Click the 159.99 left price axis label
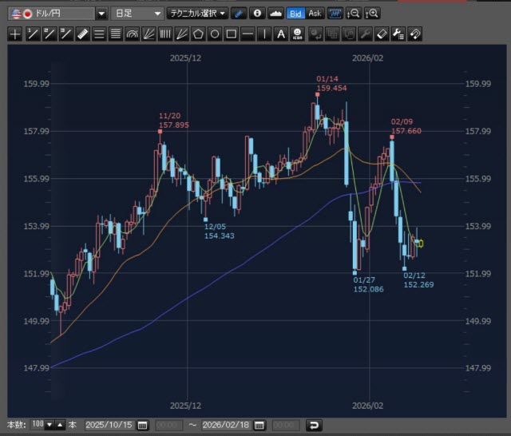 [36, 84]
